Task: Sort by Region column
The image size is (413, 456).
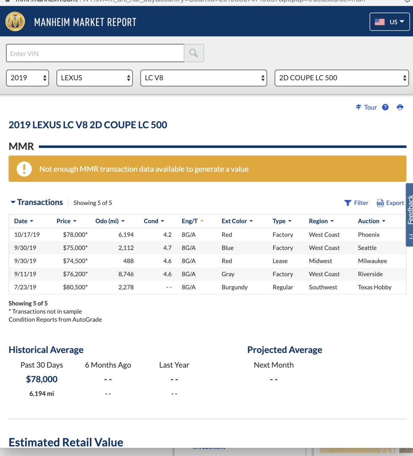Action: [321, 221]
